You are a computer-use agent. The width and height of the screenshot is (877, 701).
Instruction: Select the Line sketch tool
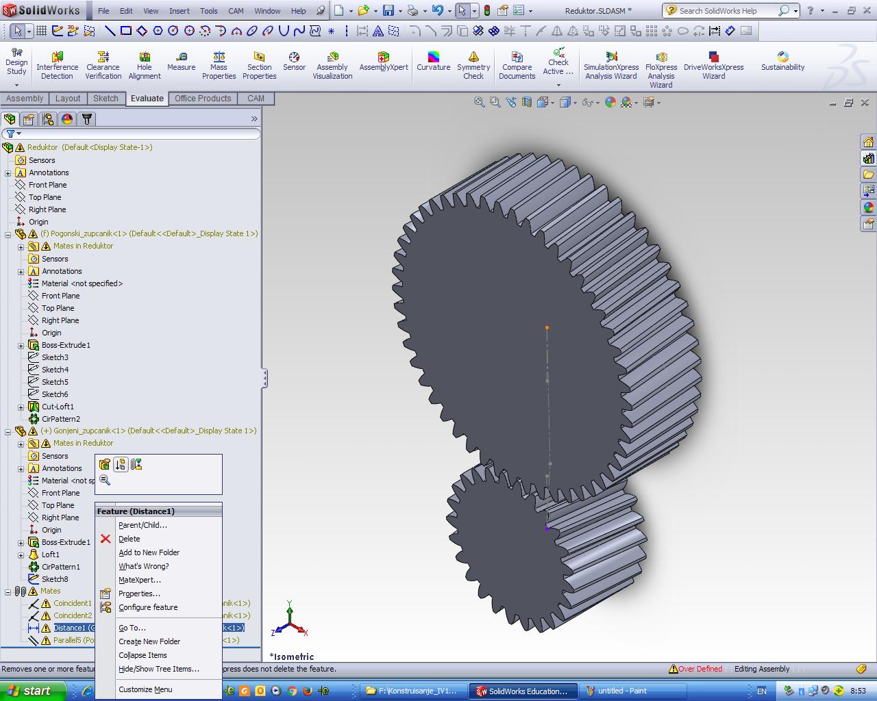110,31
